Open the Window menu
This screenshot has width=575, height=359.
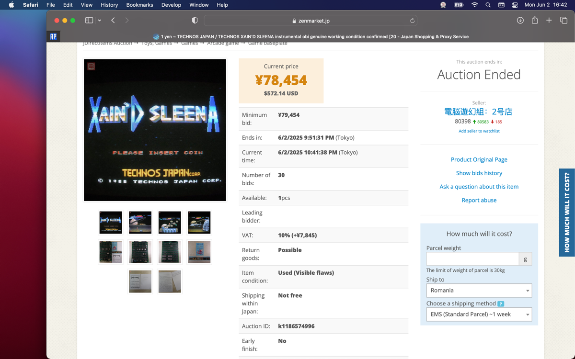click(x=199, y=5)
